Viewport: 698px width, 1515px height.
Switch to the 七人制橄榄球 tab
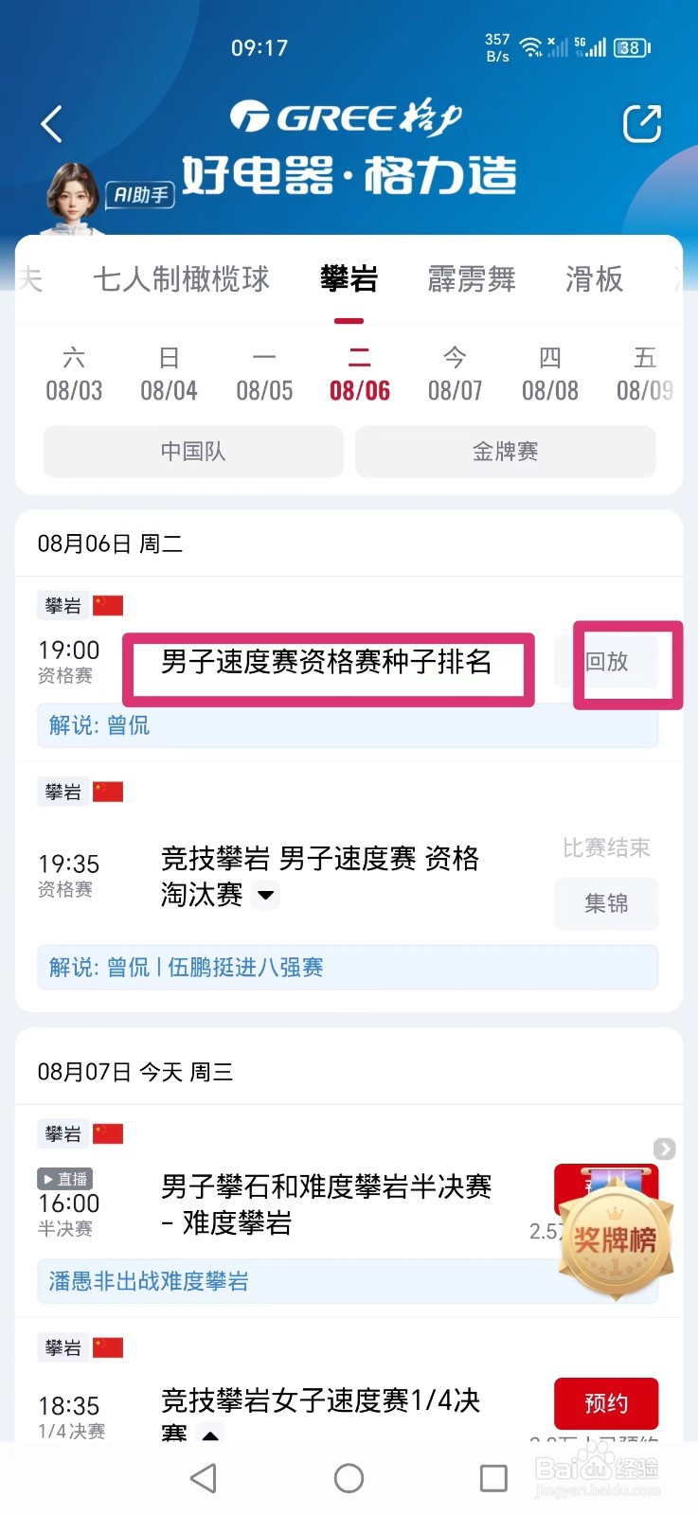(x=181, y=279)
